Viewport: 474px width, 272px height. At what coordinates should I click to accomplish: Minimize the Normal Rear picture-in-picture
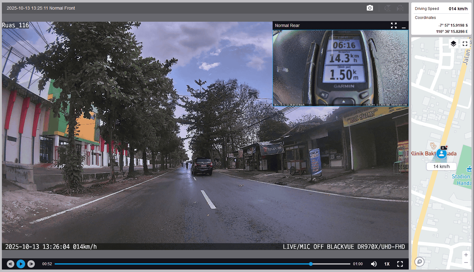click(404, 26)
